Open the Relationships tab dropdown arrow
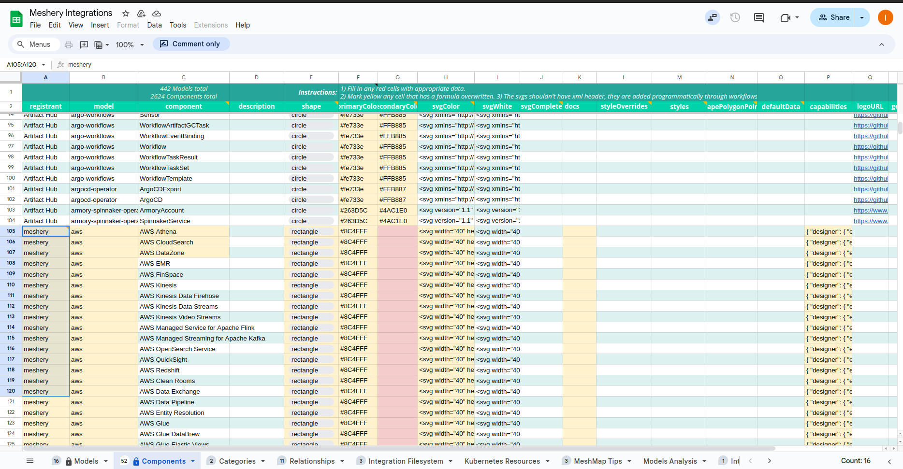This screenshot has height=469, width=903. 342,461
